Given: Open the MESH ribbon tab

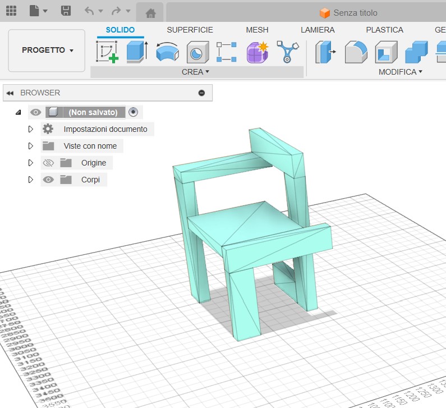Looking at the screenshot, I should coord(257,30).
